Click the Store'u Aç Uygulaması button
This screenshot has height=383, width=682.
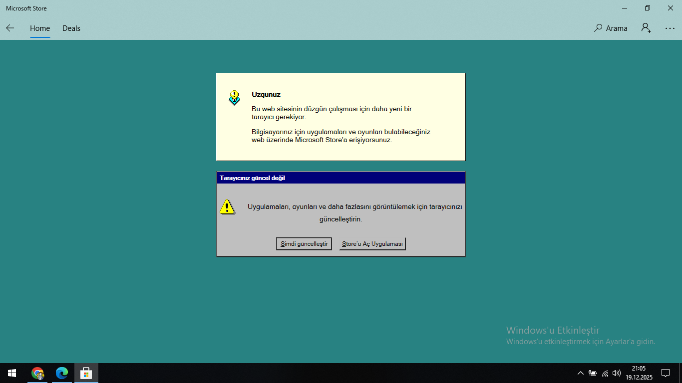372,244
